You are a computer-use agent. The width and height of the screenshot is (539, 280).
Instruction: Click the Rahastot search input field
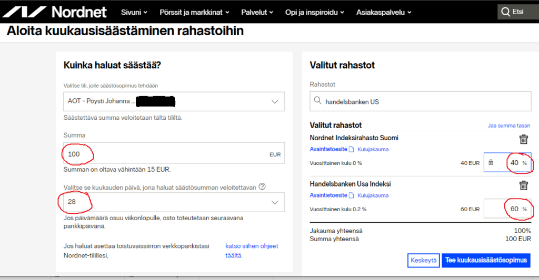click(x=421, y=101)
